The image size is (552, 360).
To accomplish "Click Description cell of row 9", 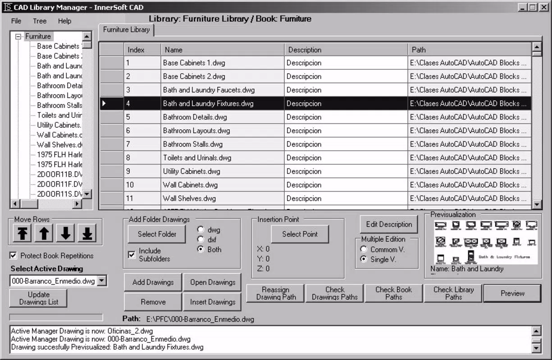I will point(346,171).
